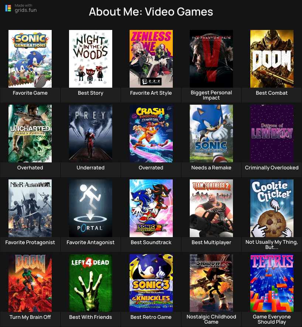Select the Night in the Woods cover
This screenshot has height=327, width=302.
[x=90, y=59]
